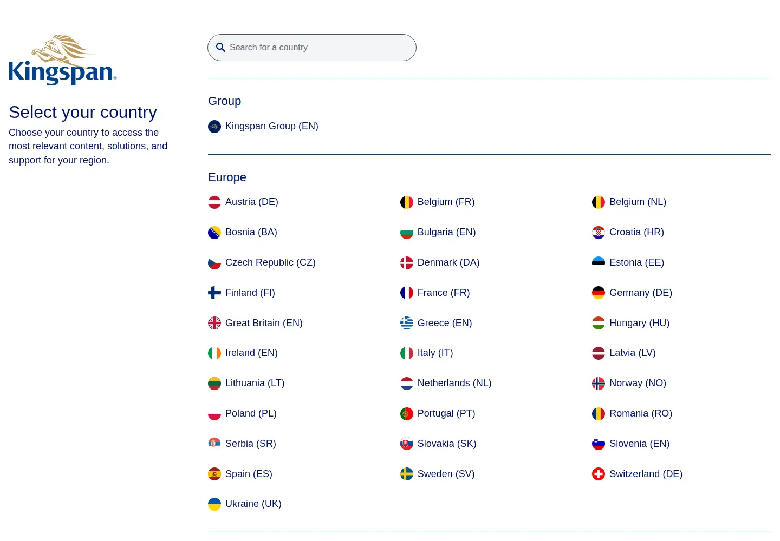Go to Romania (RO) site
Viewport: 780px width, 541px height.
point(632,413)
